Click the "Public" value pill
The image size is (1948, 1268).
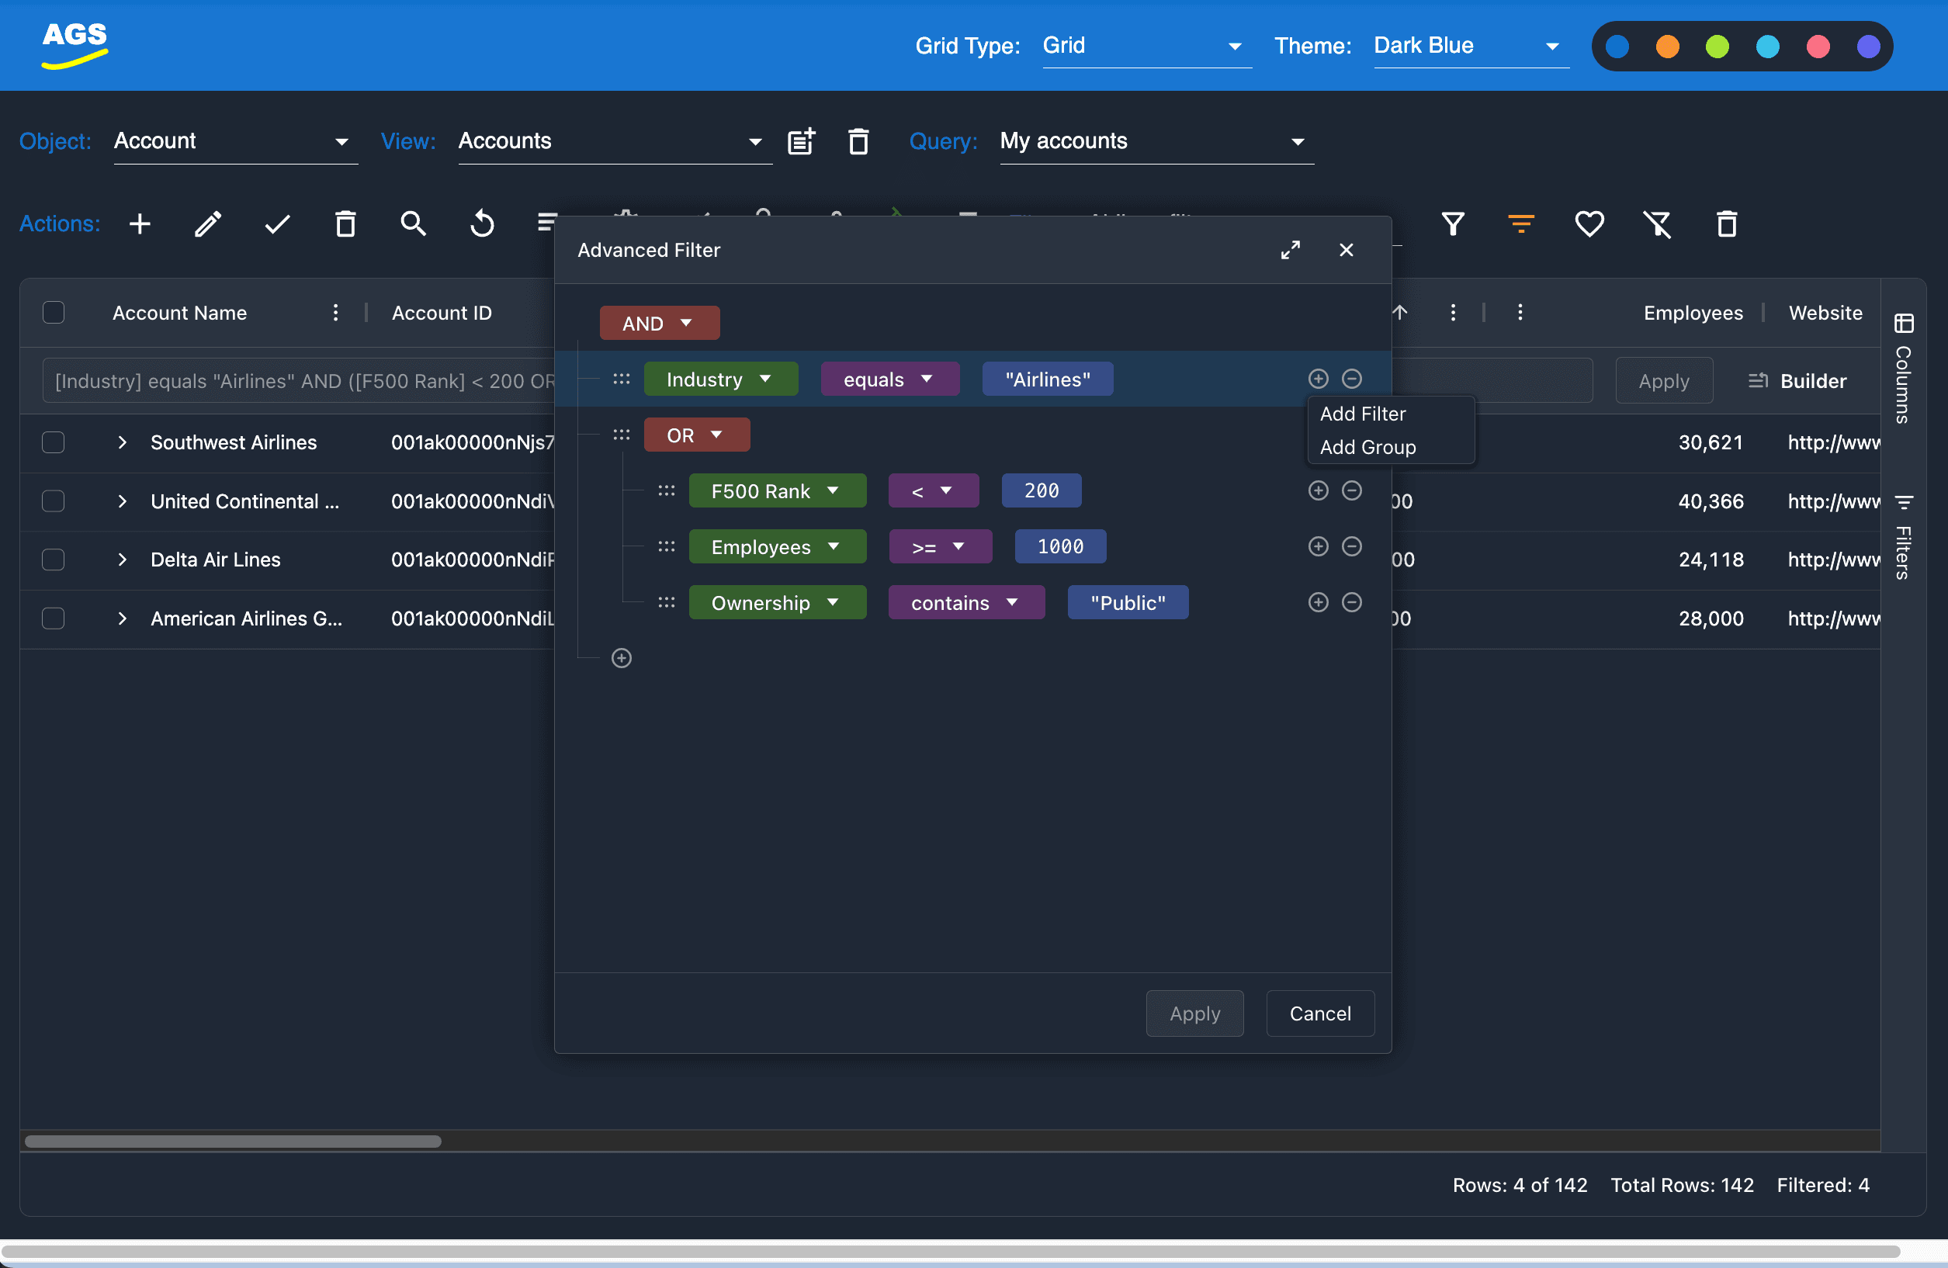pos(1127,601)
